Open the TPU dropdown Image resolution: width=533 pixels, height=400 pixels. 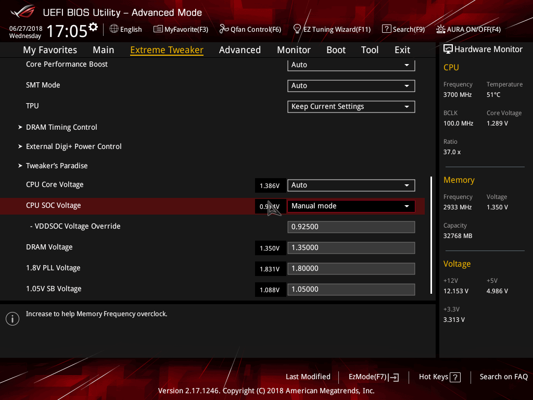pyautogui.click(x=351, y=106)
